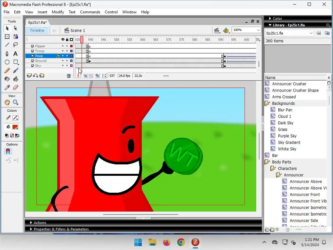Viewport: 333px width, 250px height.
Task: Open the Stroke color swatch
Action: click(15, 118)
